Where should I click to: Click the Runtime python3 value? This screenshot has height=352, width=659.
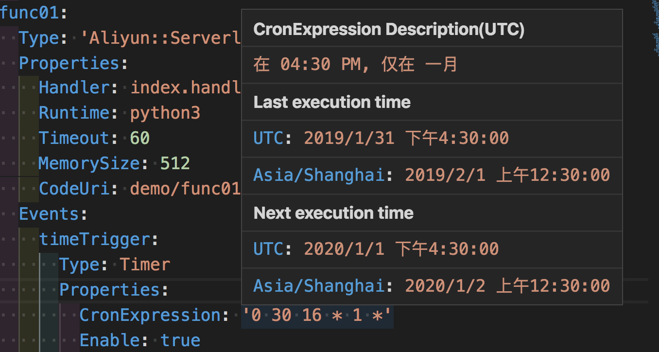(165, 113)
